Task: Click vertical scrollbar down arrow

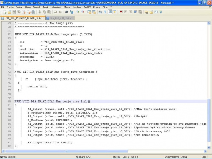Action: [x=209, y=148]
